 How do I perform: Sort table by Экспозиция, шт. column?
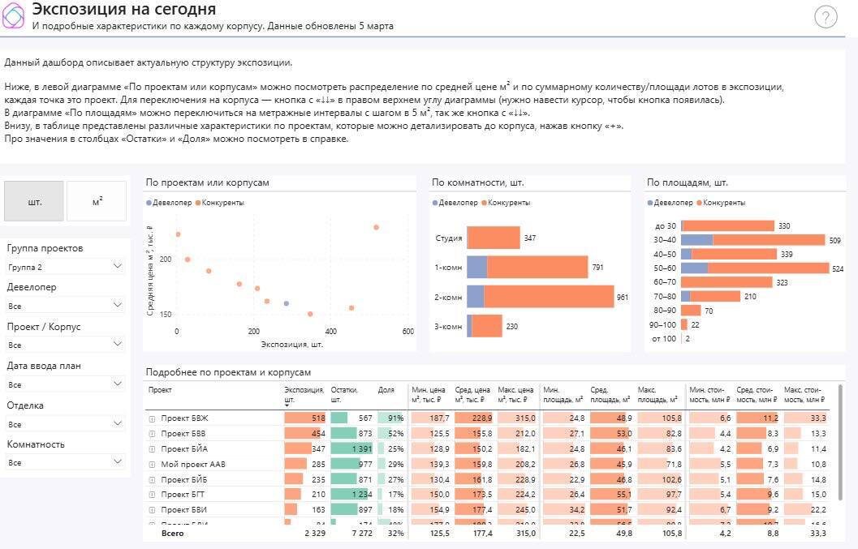[304, 395]
